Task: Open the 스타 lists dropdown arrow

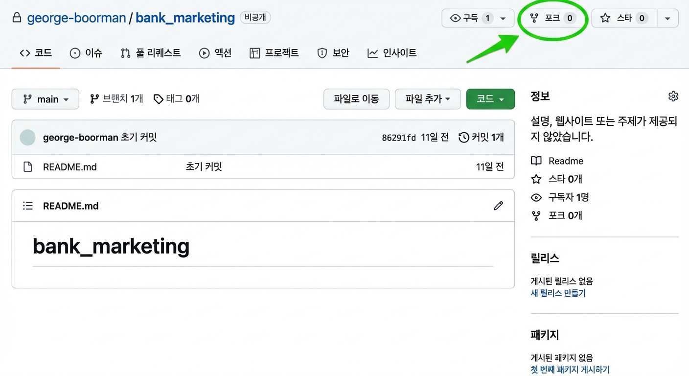Action: (667, 19)
